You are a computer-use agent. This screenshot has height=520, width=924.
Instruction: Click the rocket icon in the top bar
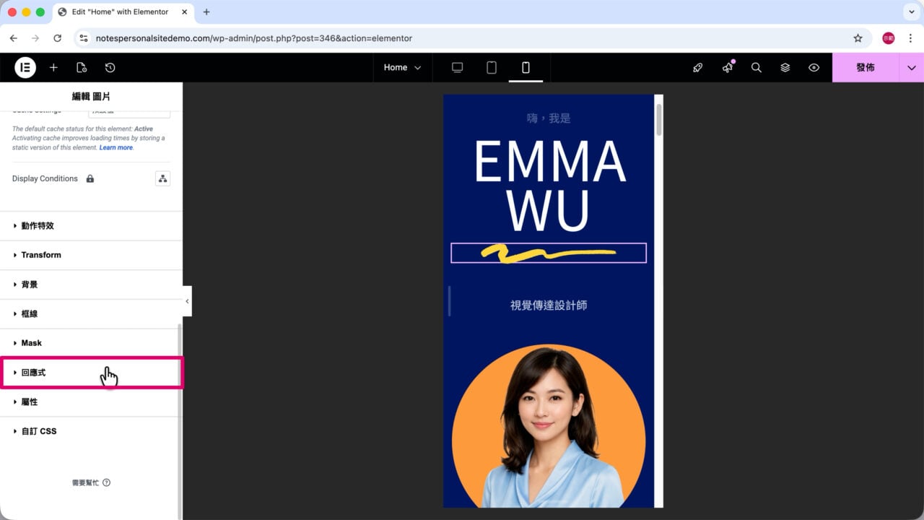(697, 67)
